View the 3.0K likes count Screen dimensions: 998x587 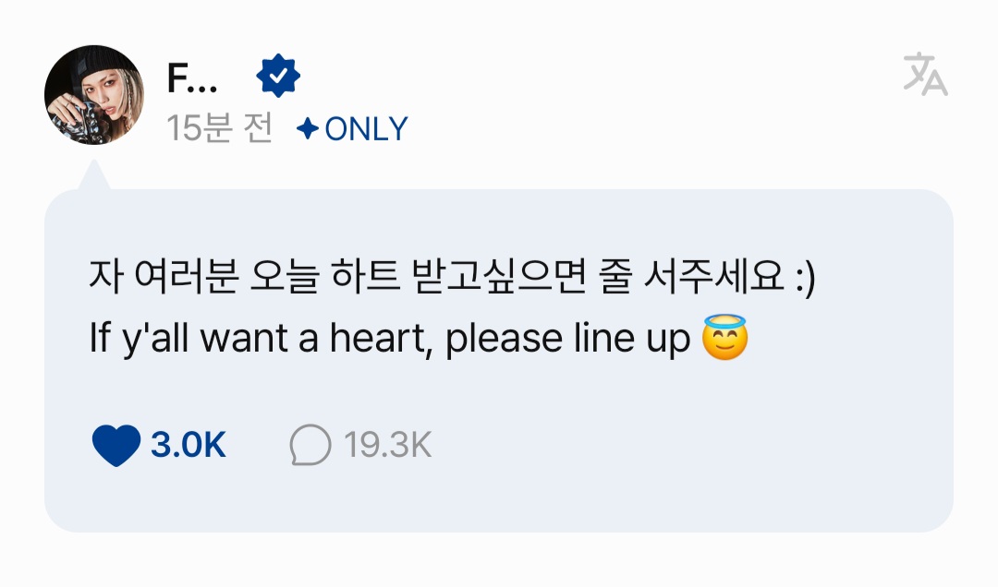pos(188,445)
